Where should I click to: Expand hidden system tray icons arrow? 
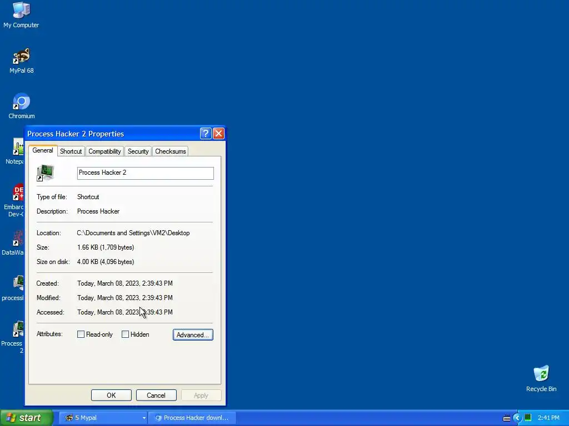tap(517, 418)
